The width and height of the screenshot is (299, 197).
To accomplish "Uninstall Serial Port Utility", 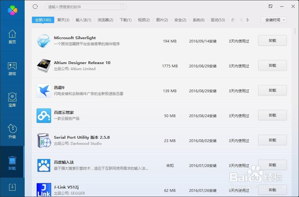I will tap(272, 140).
